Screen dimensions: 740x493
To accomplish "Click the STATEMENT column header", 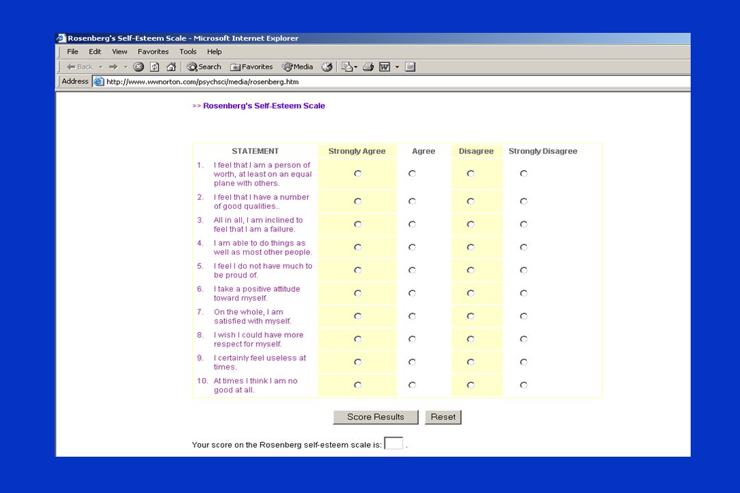I will (256, 151).
